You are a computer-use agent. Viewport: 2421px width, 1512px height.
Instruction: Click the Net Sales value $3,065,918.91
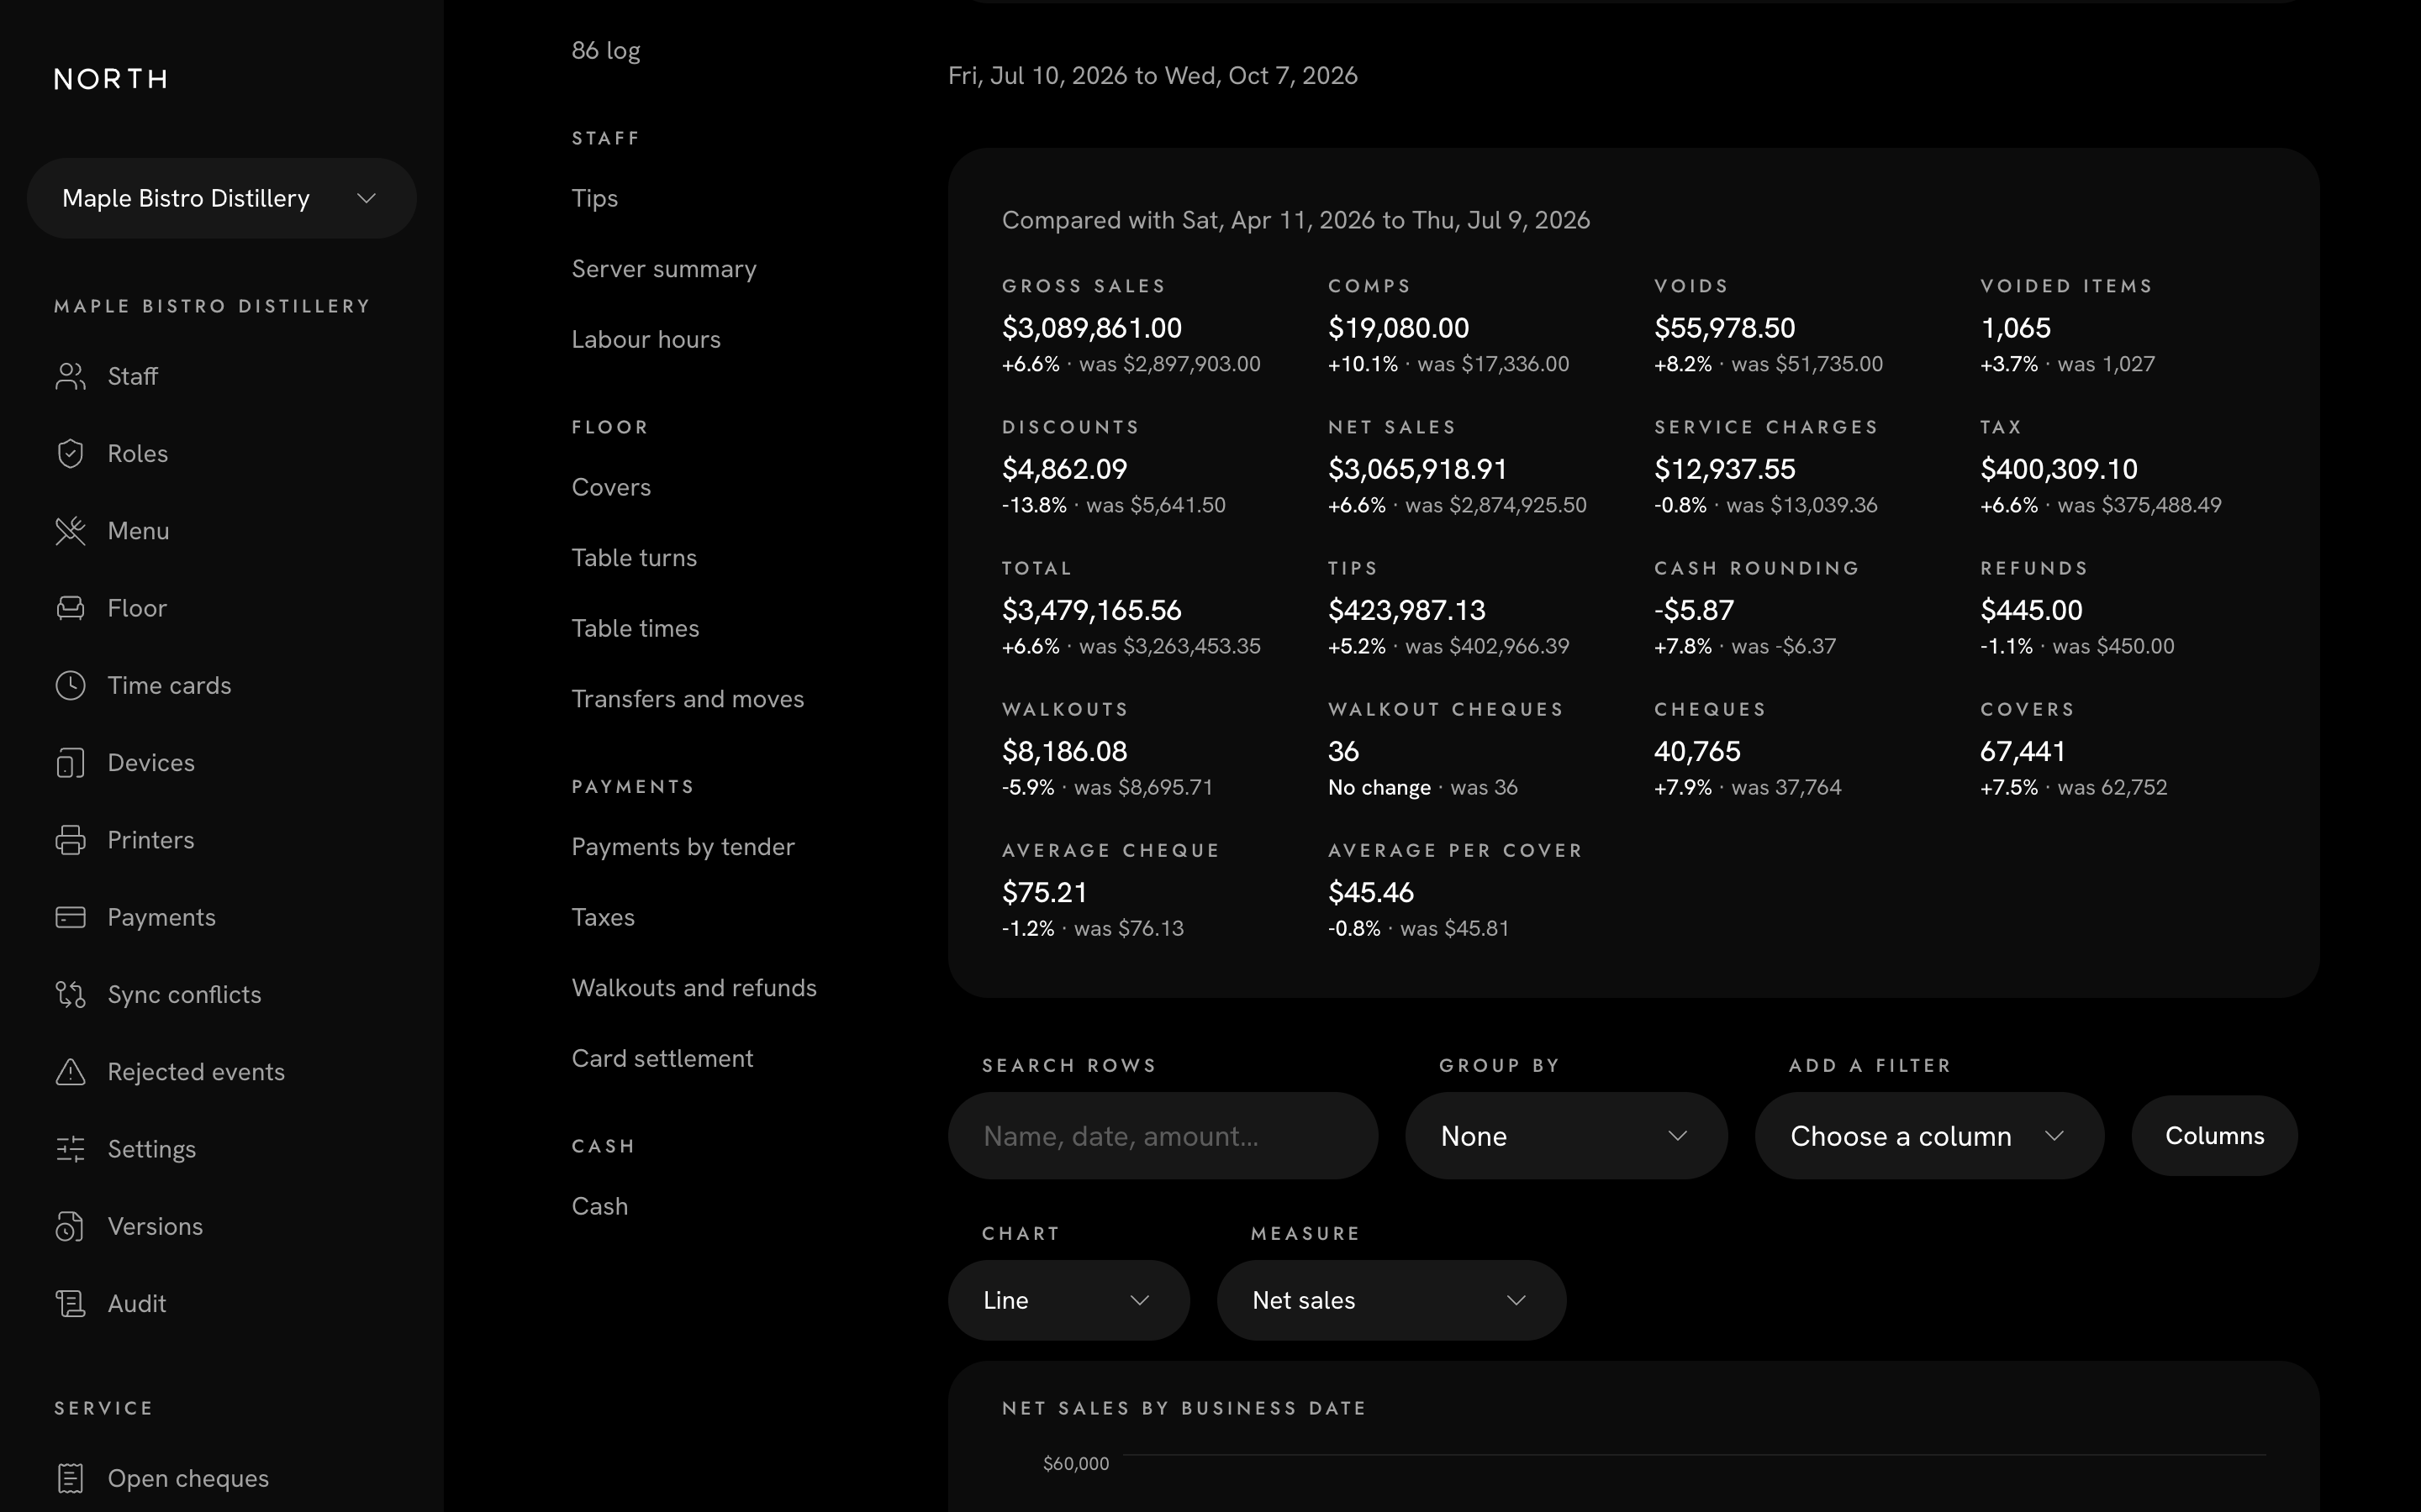pyautogui.click(x=1417, y=469)
